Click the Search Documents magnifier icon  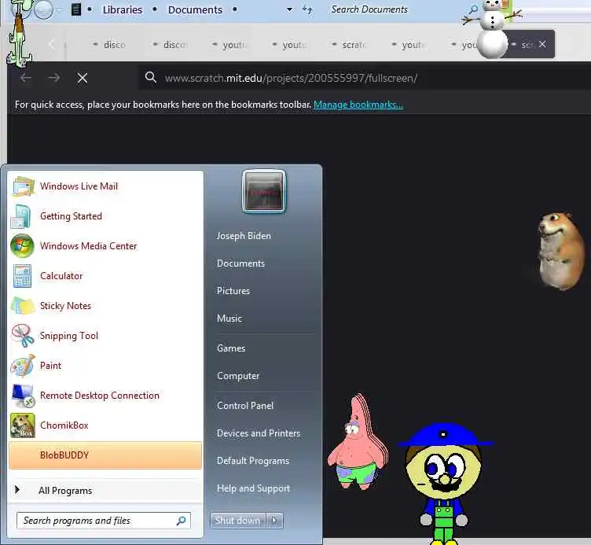coord(473,9)
